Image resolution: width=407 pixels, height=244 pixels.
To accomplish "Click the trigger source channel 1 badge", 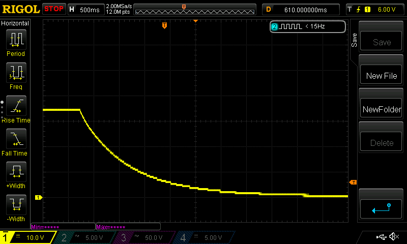I will pos(367,10).
